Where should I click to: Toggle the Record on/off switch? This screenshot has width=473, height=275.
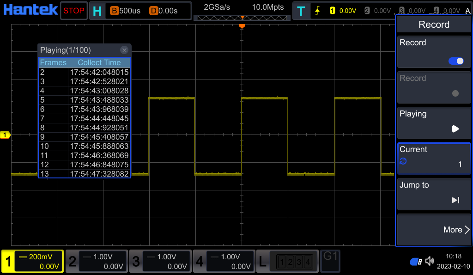pos(455,61)
